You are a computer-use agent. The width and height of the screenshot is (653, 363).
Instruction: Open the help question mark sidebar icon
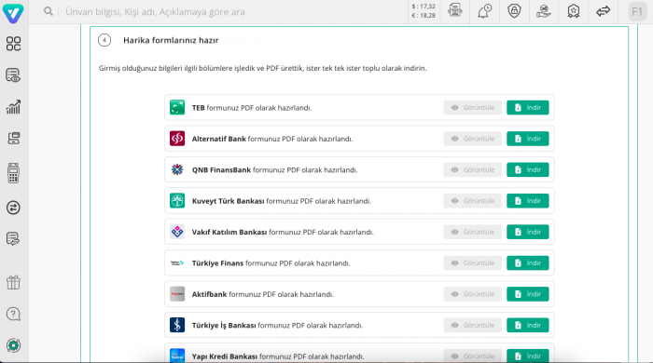(13, 314)
